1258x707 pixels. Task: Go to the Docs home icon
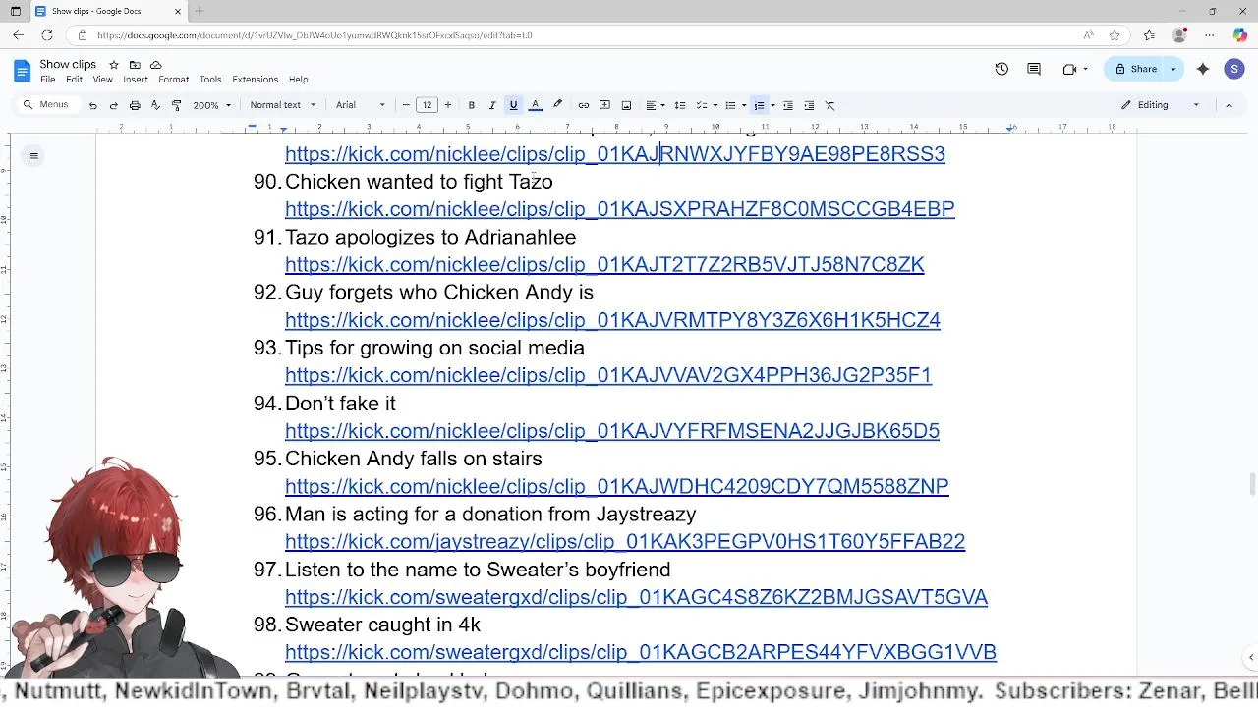coord(22,70)
